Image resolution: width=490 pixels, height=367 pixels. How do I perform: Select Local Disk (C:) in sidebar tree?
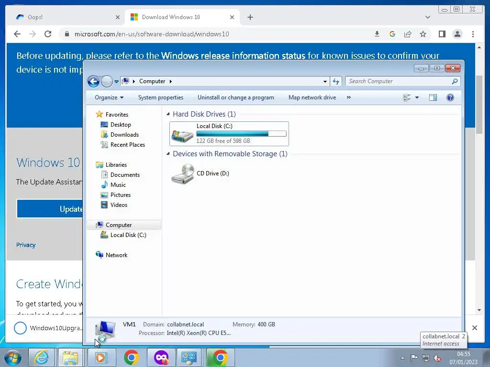tap(128, 235)
